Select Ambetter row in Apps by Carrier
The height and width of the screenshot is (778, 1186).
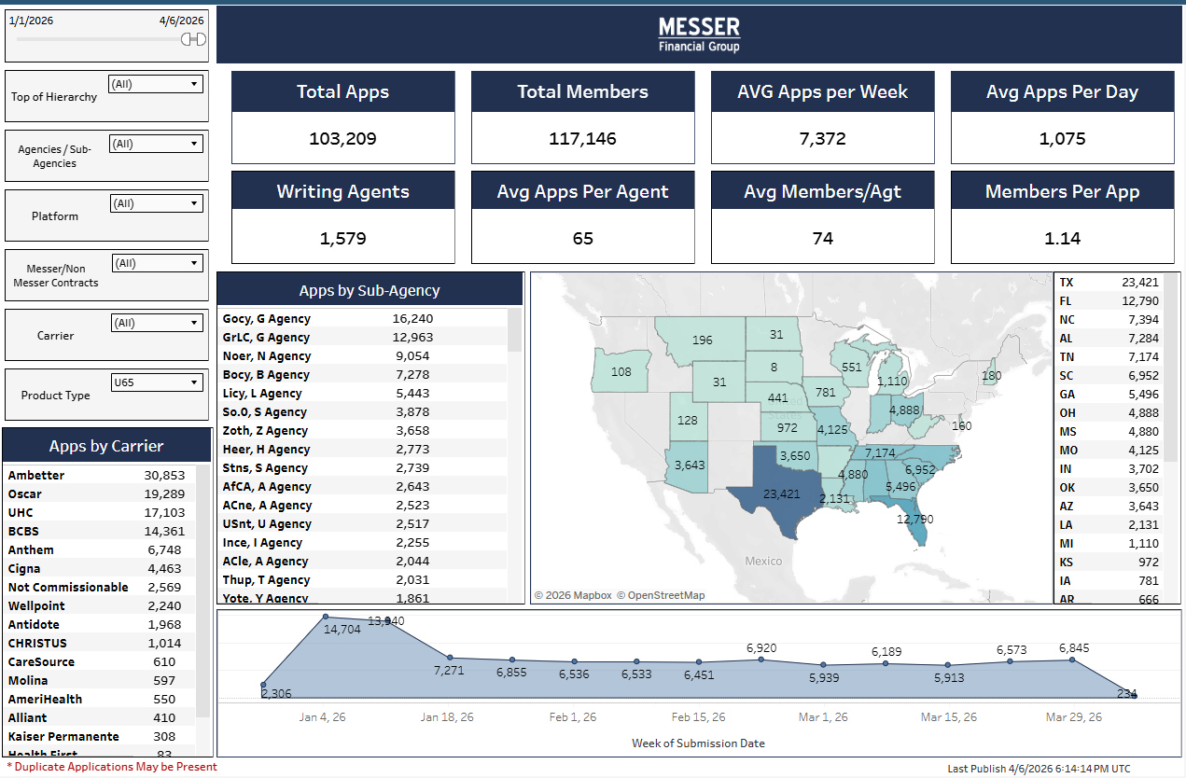[x=98, y=475]
